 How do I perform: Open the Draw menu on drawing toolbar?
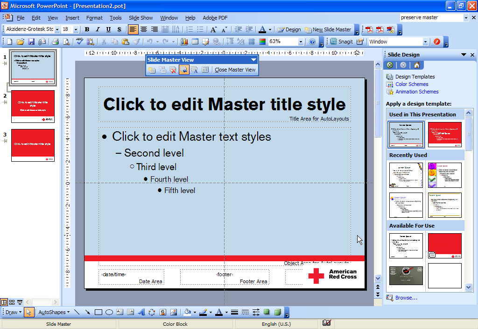[x=14, y=312]
